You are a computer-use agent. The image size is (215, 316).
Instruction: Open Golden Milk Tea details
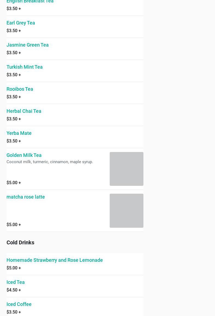(24, 155)
